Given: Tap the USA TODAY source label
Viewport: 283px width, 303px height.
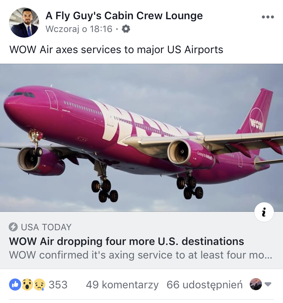Looking at the screenshot, I should 46,227.
